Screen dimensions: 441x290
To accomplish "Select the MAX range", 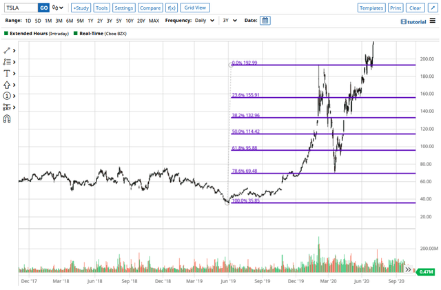I will (154, 21).
